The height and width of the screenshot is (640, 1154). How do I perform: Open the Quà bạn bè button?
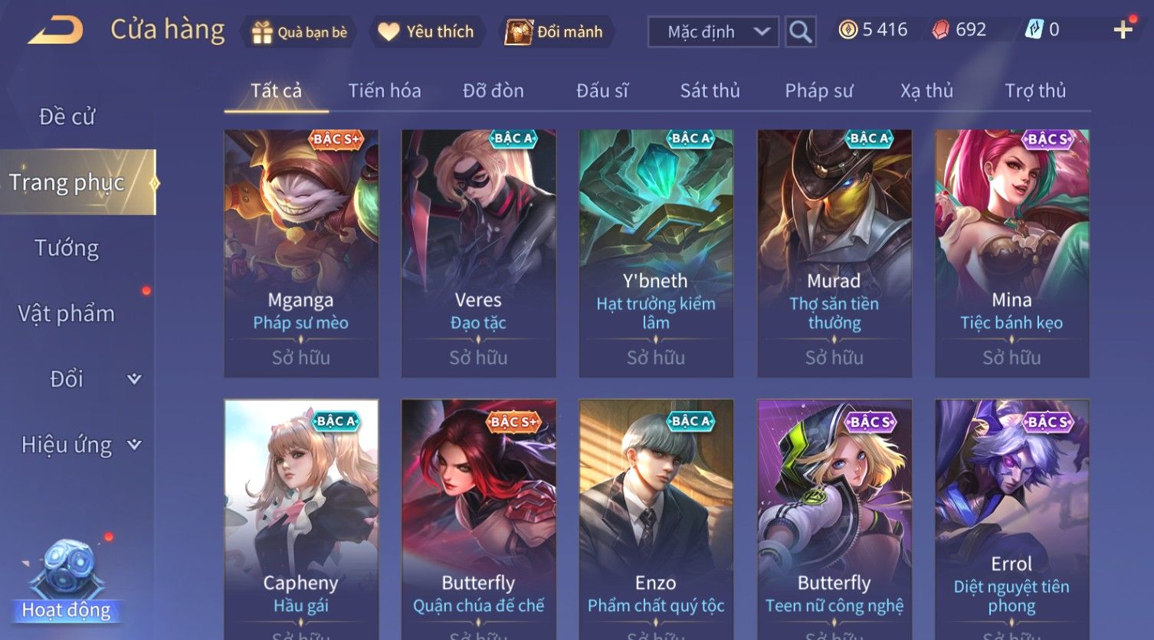[x=300, y=32]
